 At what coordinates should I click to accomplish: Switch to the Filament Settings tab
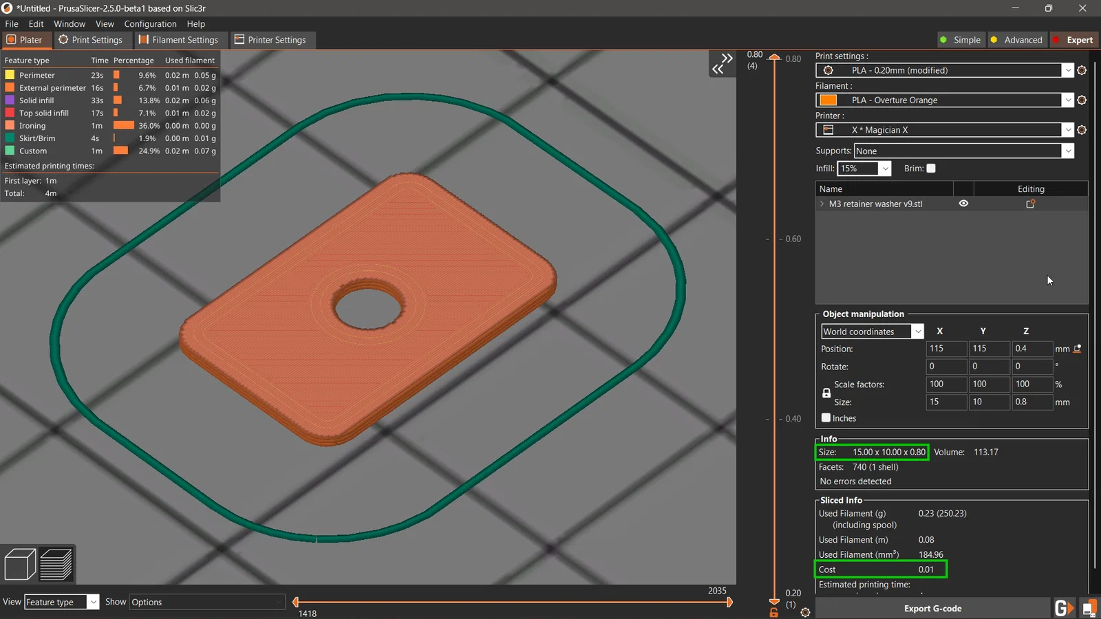click(178, 40)
